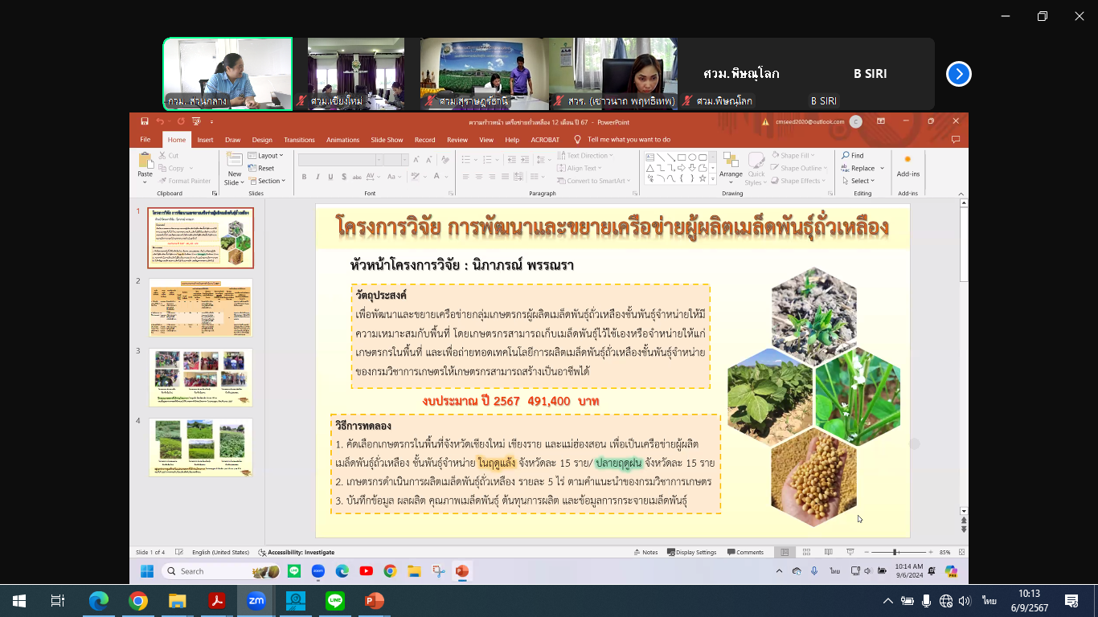Toggle Underline formatting in Font group
This screenshot has height=617, width=1098.
tap(330, 177)
